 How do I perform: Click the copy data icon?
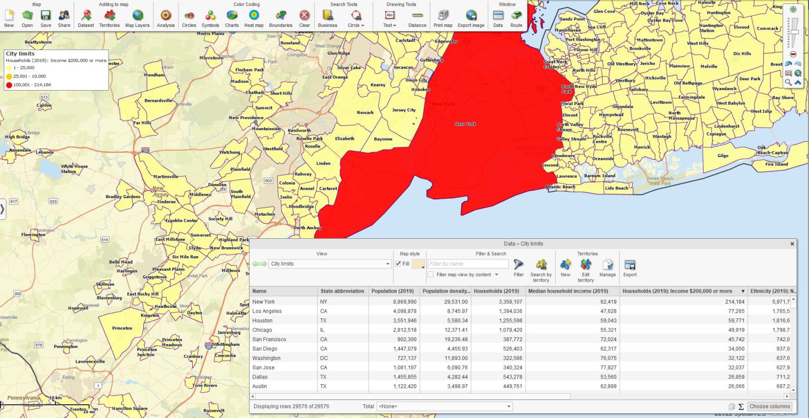(x=732, y=406)
